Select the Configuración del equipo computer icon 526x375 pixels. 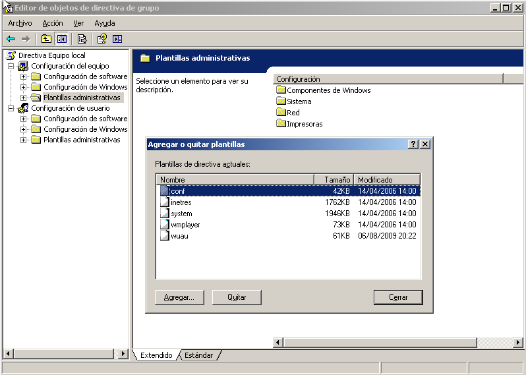coord(23,66)
